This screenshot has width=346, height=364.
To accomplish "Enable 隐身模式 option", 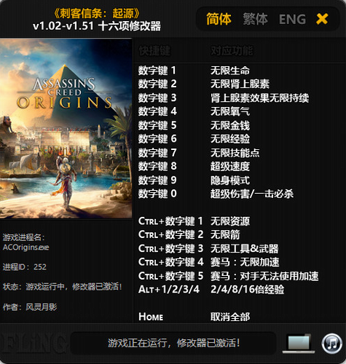I will coord(230,181).
